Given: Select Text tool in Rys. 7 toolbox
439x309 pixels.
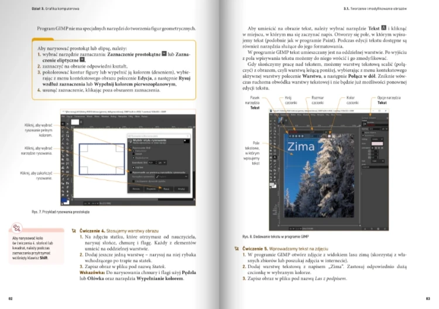Looking at the screenshot, I should click(67, 167).
